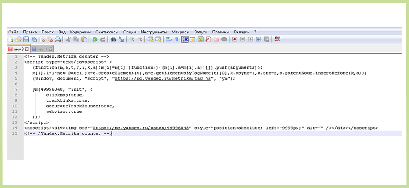Open the Плагины menu
The width and height of the screenshot is (409, 188).
[221, 32]
